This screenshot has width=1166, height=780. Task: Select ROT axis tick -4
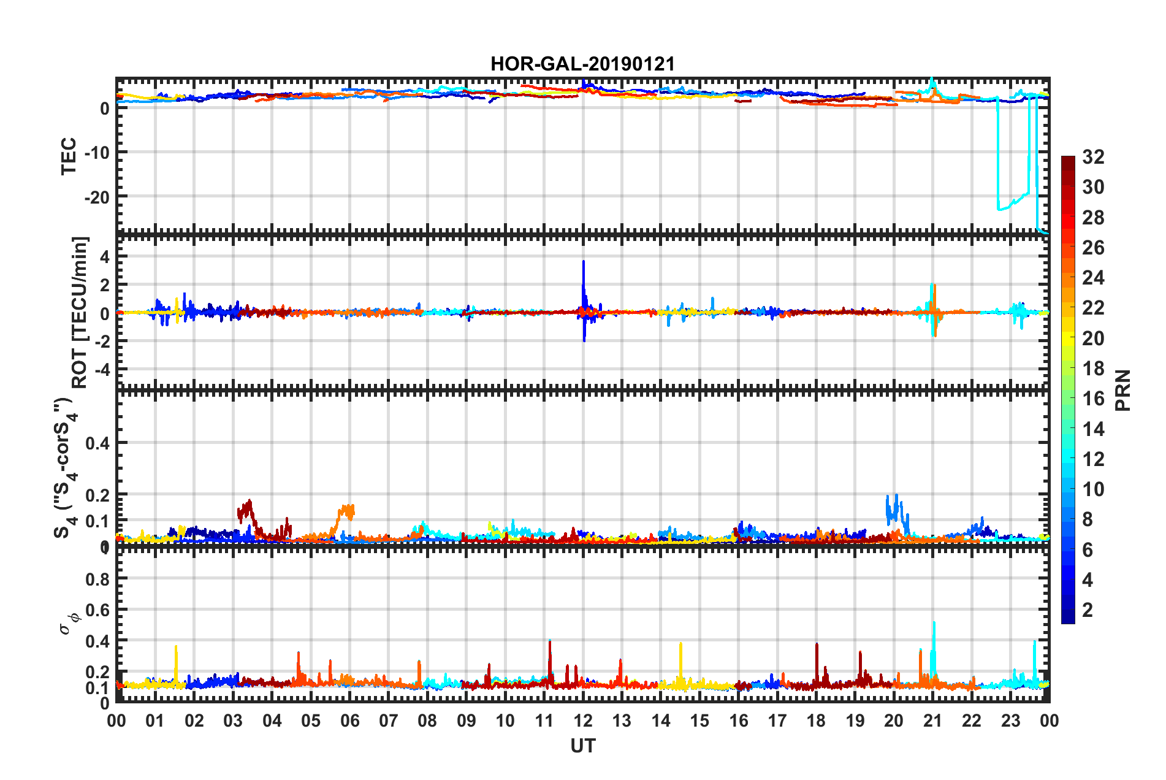[101, 370]
